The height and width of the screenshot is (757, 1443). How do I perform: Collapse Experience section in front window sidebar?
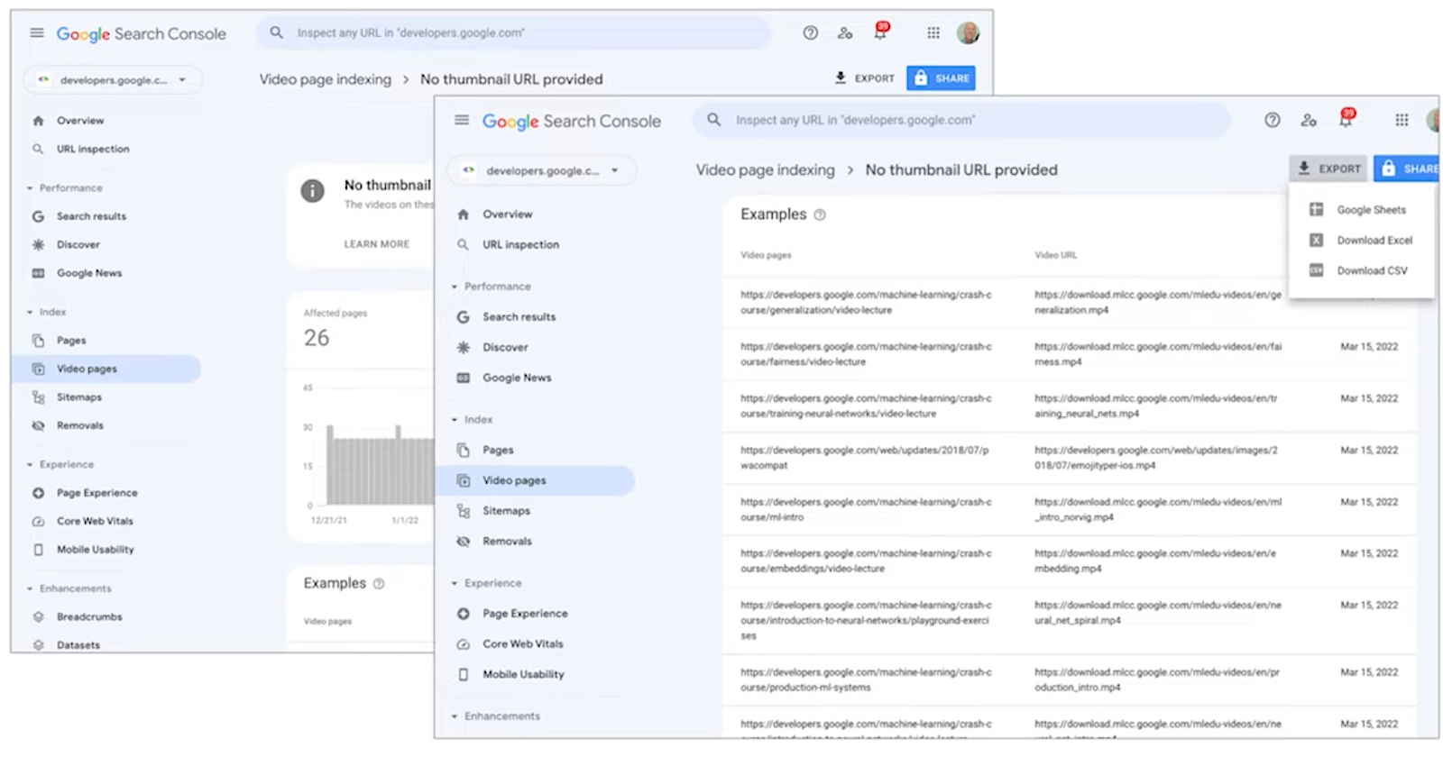tap(455, 584)
